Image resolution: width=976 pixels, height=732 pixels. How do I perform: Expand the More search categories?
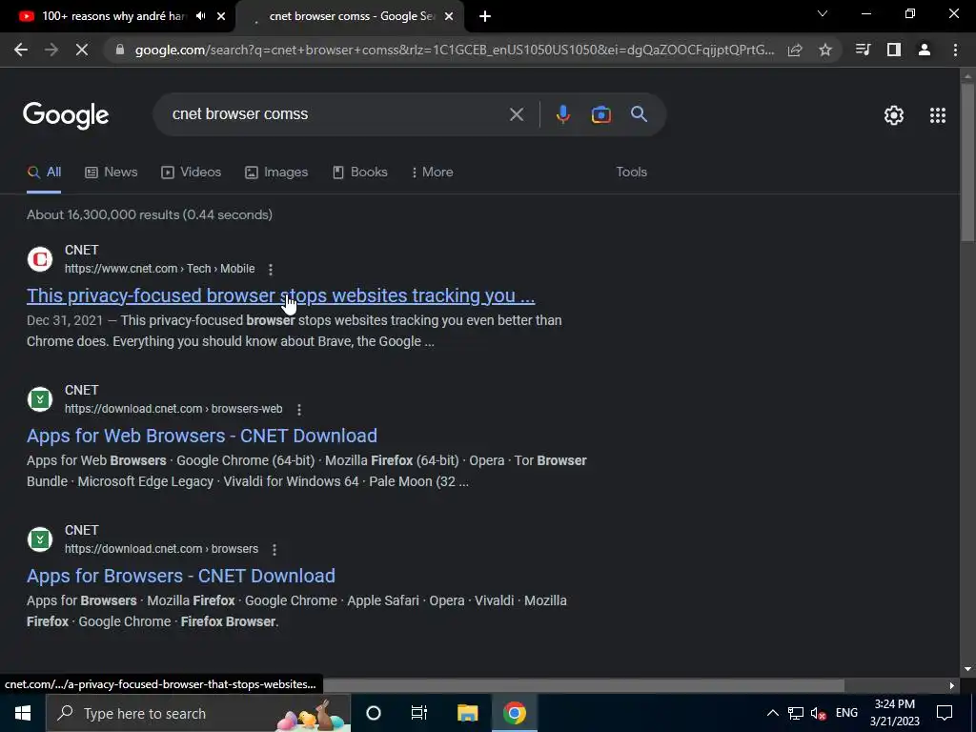coord(432,173)
